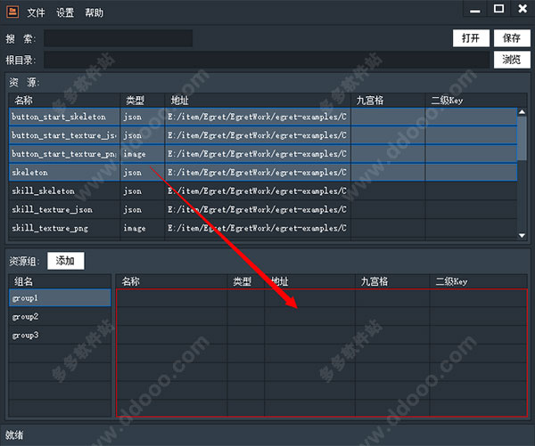Focus the 根目录 path field
The height and width of the screenshot is (446, 535).
(x=267, y=60)
